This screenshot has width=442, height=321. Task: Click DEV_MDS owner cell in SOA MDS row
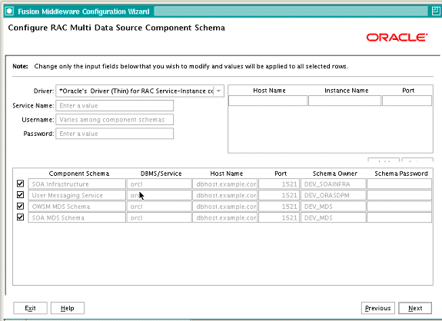tap(333, 217)
